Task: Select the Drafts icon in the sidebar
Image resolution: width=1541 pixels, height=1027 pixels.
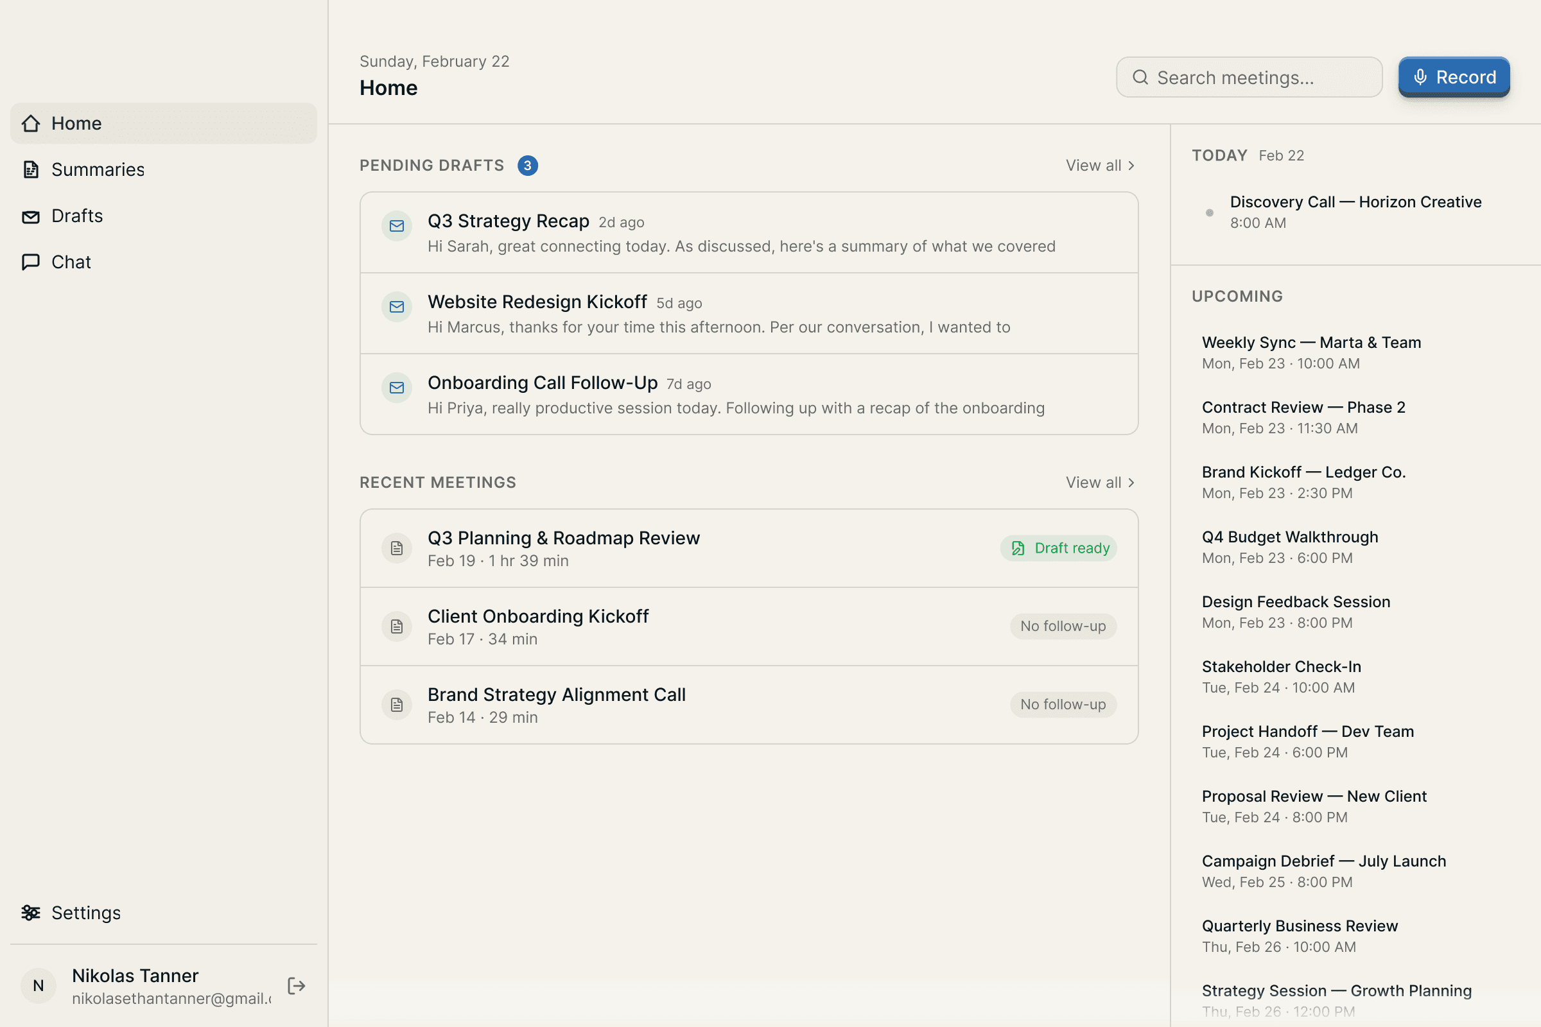Action: [31, 216]
